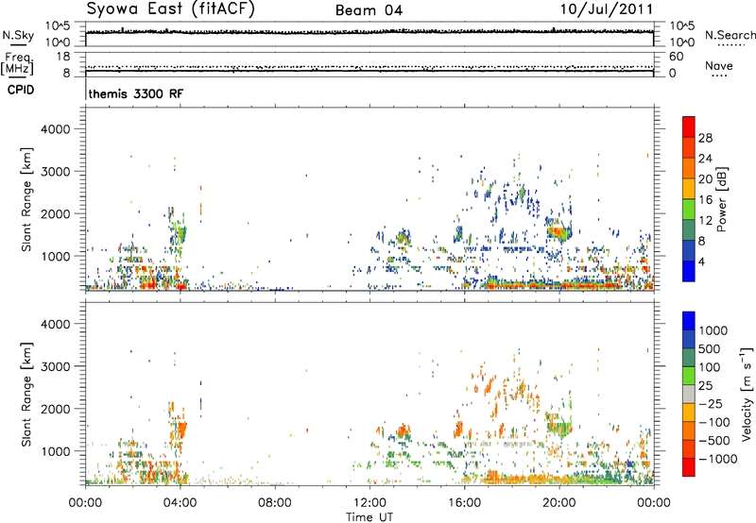Click the '60' Nave axis tick label
The height and width of the screenshot is (523, 756).
[676, 57]
